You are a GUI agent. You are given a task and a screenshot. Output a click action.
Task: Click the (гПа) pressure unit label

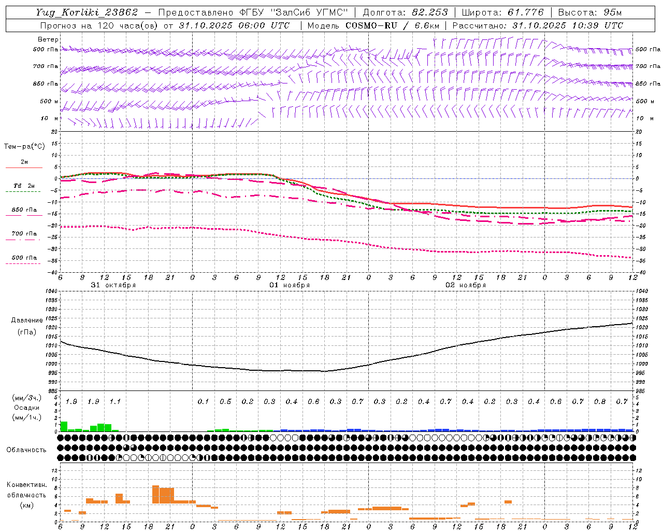pos(27,332)
